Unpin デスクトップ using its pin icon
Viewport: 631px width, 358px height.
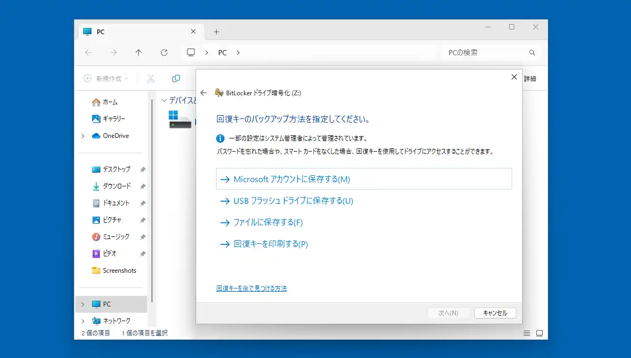[x=143, y=170]
